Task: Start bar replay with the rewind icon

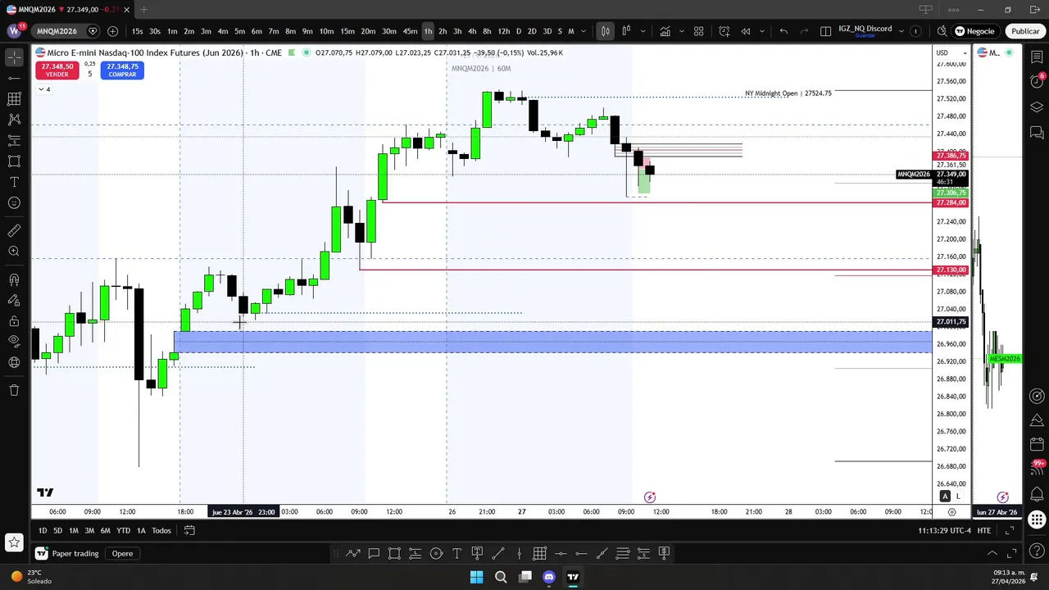Action: 746,31
